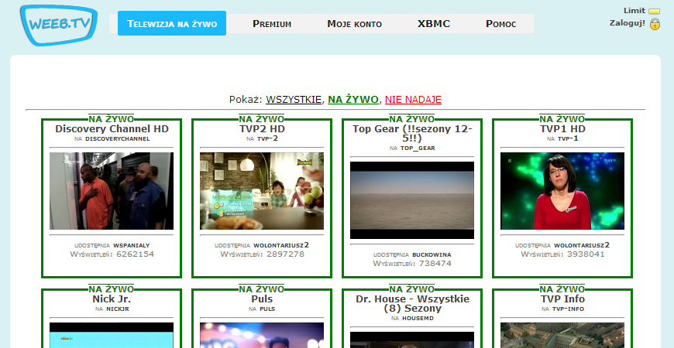Image resolution: width=674 pixels, height=348 pixels.
Task: Click the Limit text link
Action: (634, 11)
